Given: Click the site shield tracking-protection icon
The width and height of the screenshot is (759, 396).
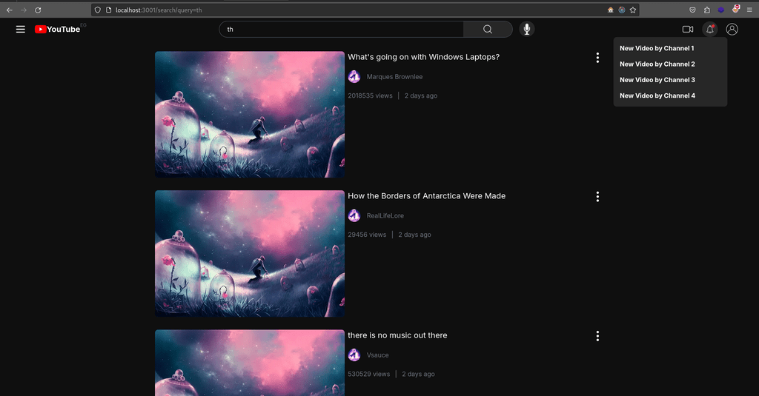Looking at the screenshot, I should coord(97,10).
